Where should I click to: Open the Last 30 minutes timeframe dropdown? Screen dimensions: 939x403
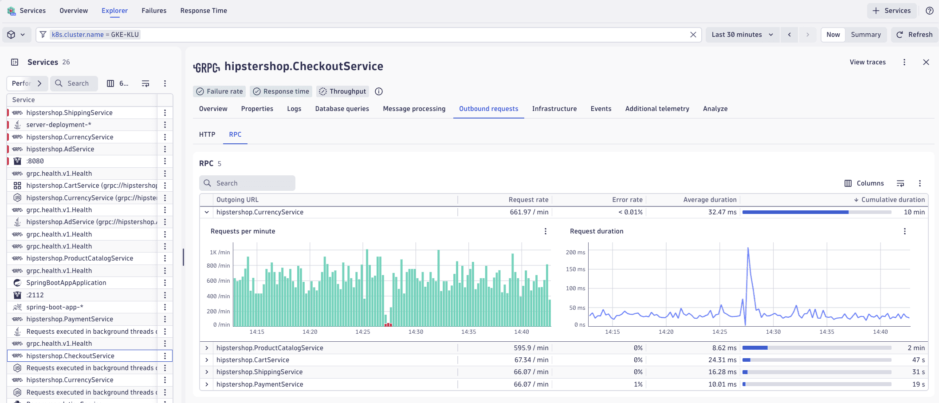(x=742, y=35)
